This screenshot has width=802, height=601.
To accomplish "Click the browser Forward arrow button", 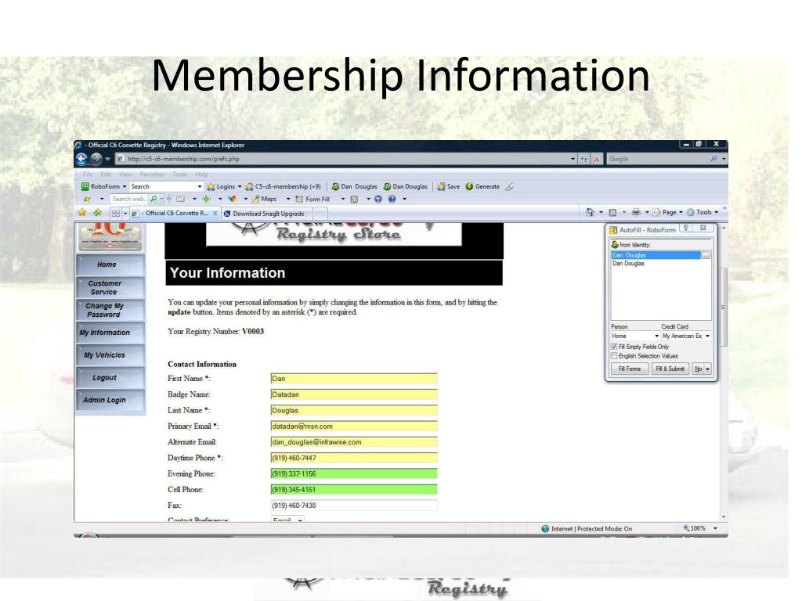I will (96, 159).
